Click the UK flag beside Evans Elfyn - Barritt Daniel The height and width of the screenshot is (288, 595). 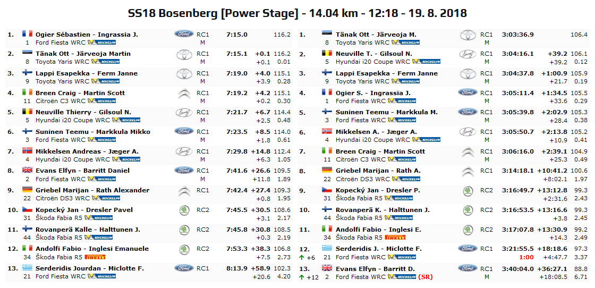pyautogui.click(x=27, y=171)
